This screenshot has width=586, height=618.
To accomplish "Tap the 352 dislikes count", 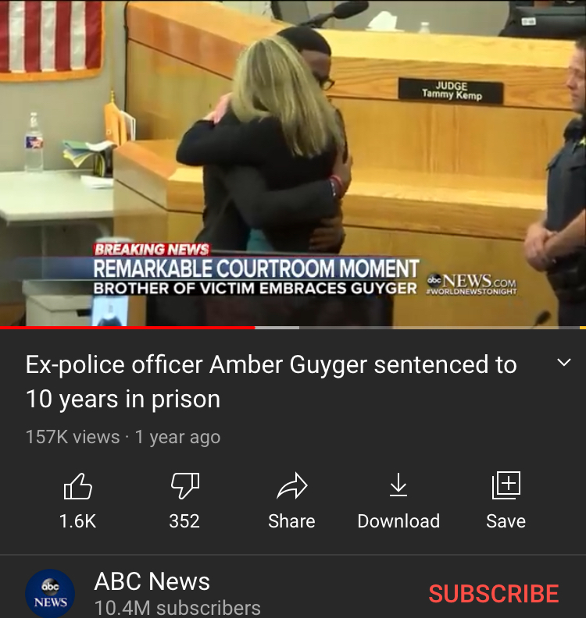I will [184, 521].
